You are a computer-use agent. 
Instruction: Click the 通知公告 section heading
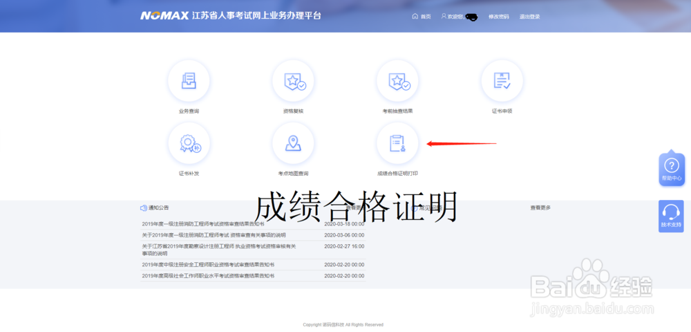pos(158,207)
